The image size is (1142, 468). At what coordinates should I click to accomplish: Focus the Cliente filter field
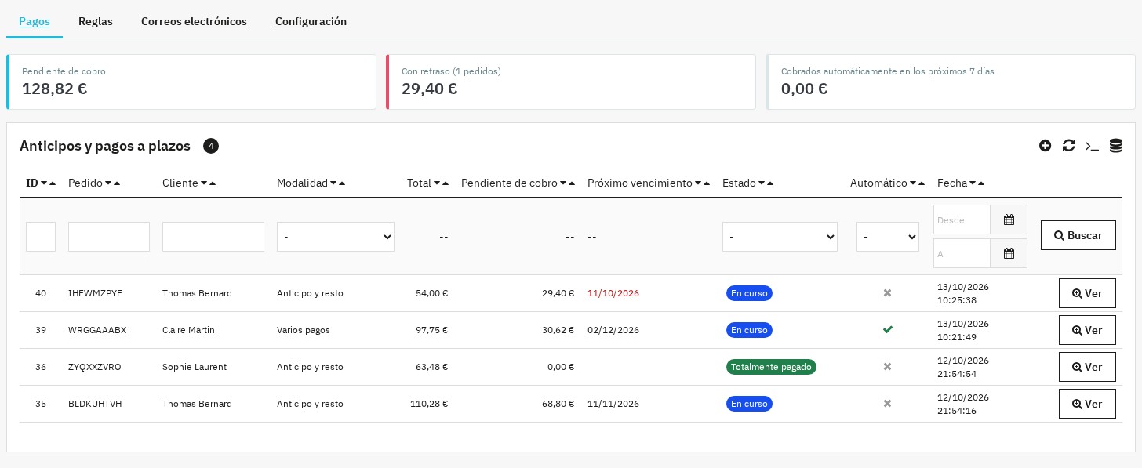(x=213, y=237)
